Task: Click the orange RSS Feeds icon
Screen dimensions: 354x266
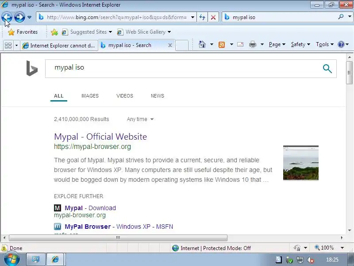Action: tap(222, 45)
